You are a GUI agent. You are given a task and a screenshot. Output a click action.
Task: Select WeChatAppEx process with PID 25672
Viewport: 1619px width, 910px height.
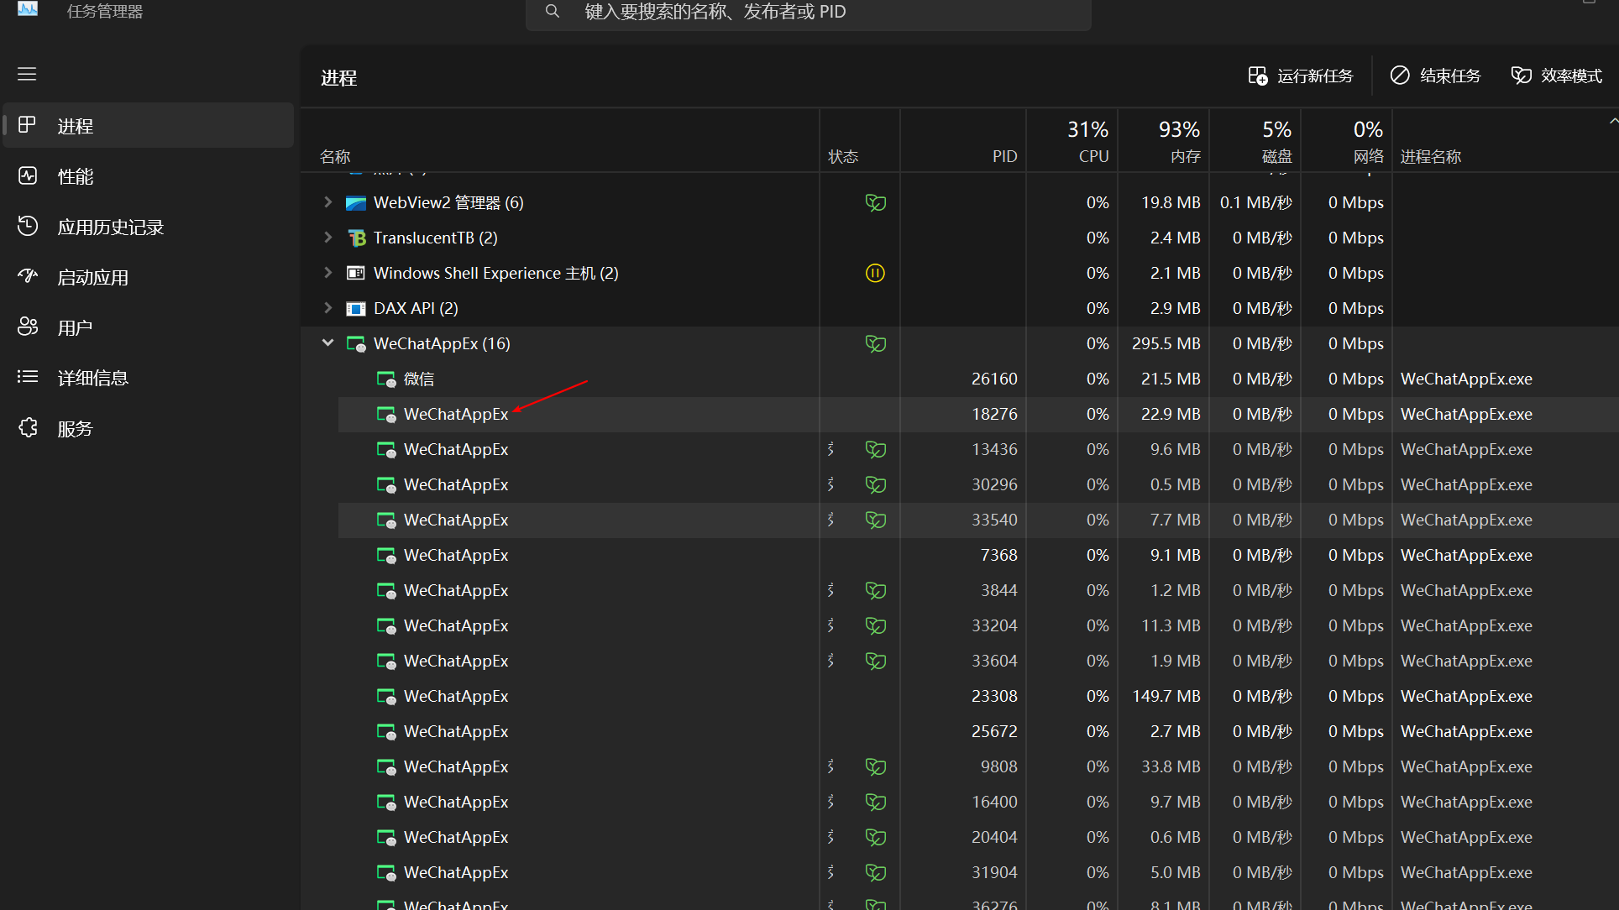pos(978,732)
